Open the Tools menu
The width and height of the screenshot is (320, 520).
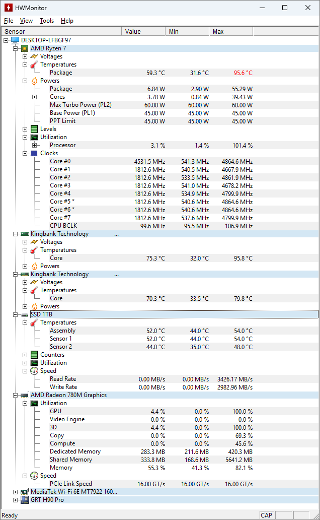[x=47, y=21]
